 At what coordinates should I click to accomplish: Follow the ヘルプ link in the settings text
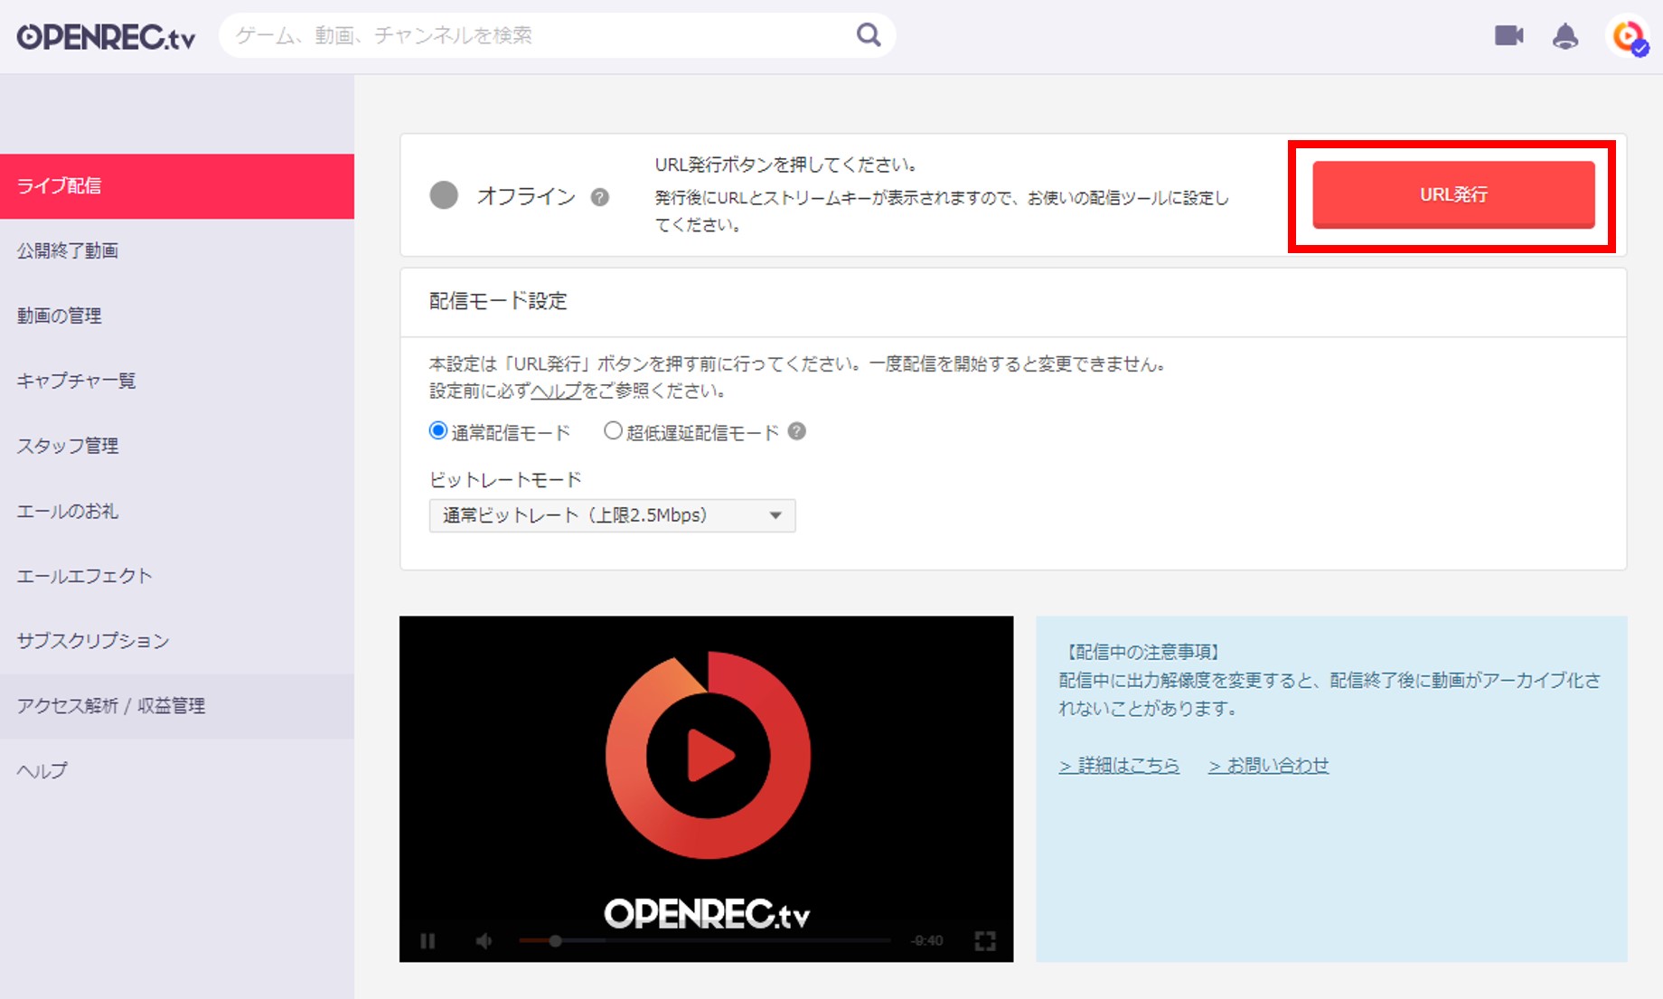tap(556, 391)
